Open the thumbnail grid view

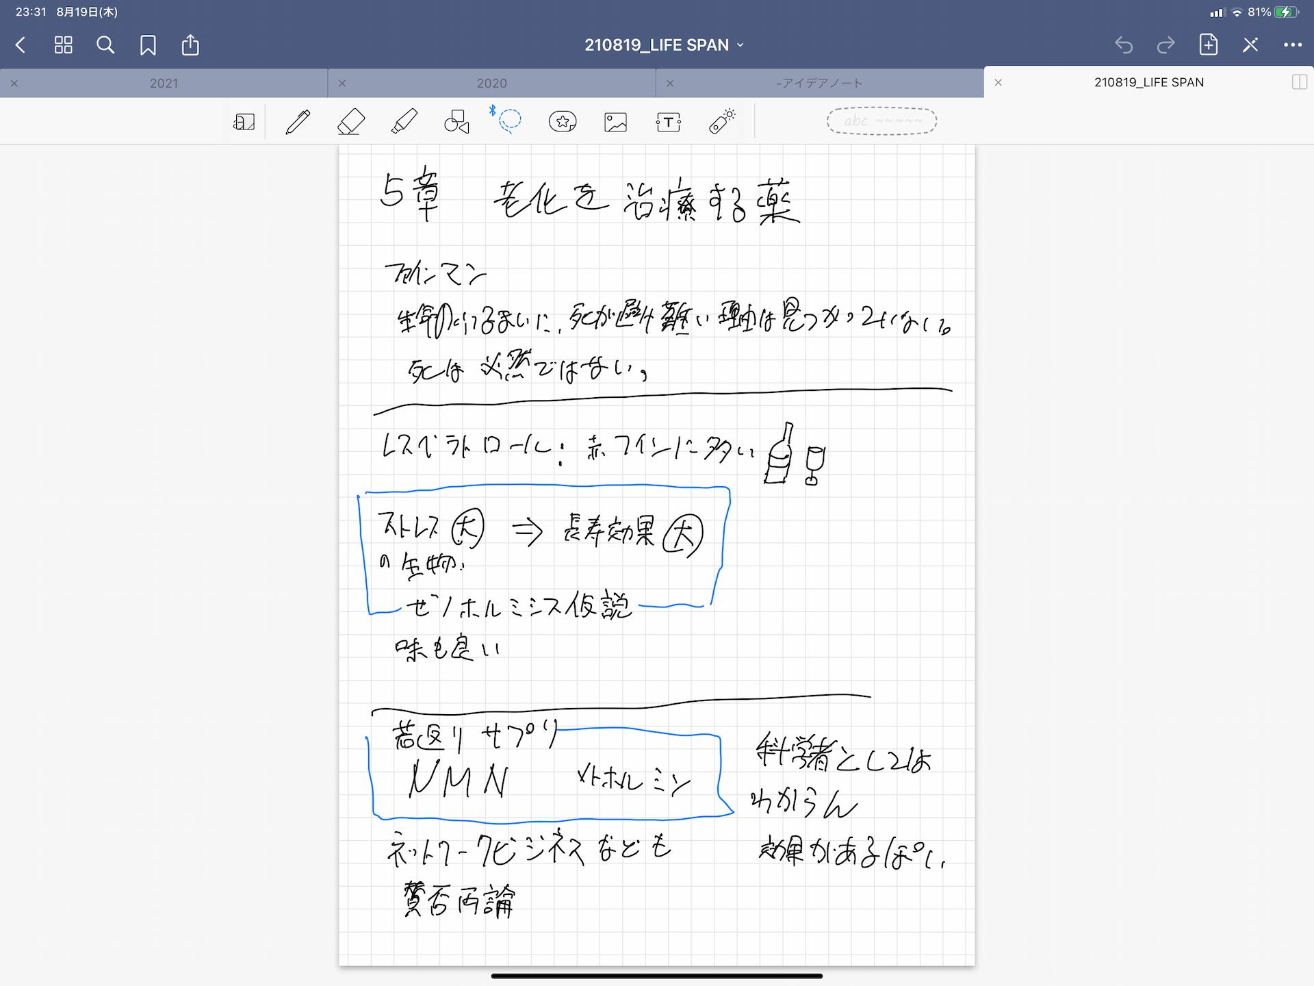tap(63, 45)
